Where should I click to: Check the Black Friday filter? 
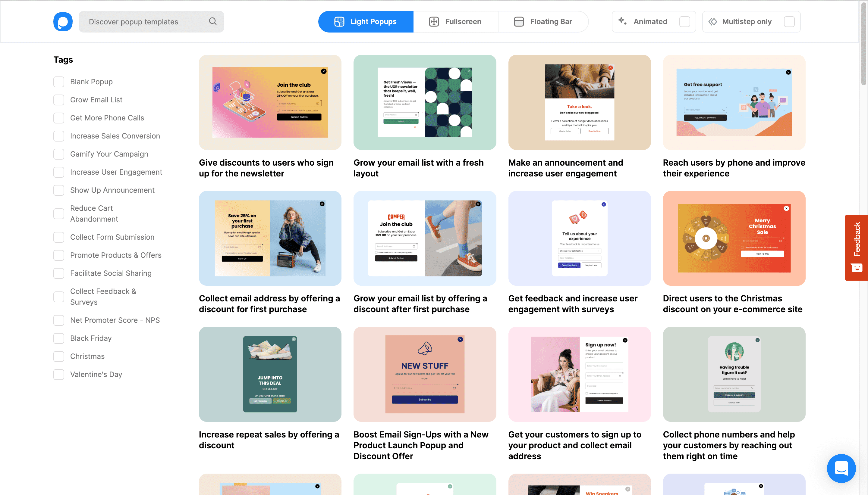click(58, 338)
